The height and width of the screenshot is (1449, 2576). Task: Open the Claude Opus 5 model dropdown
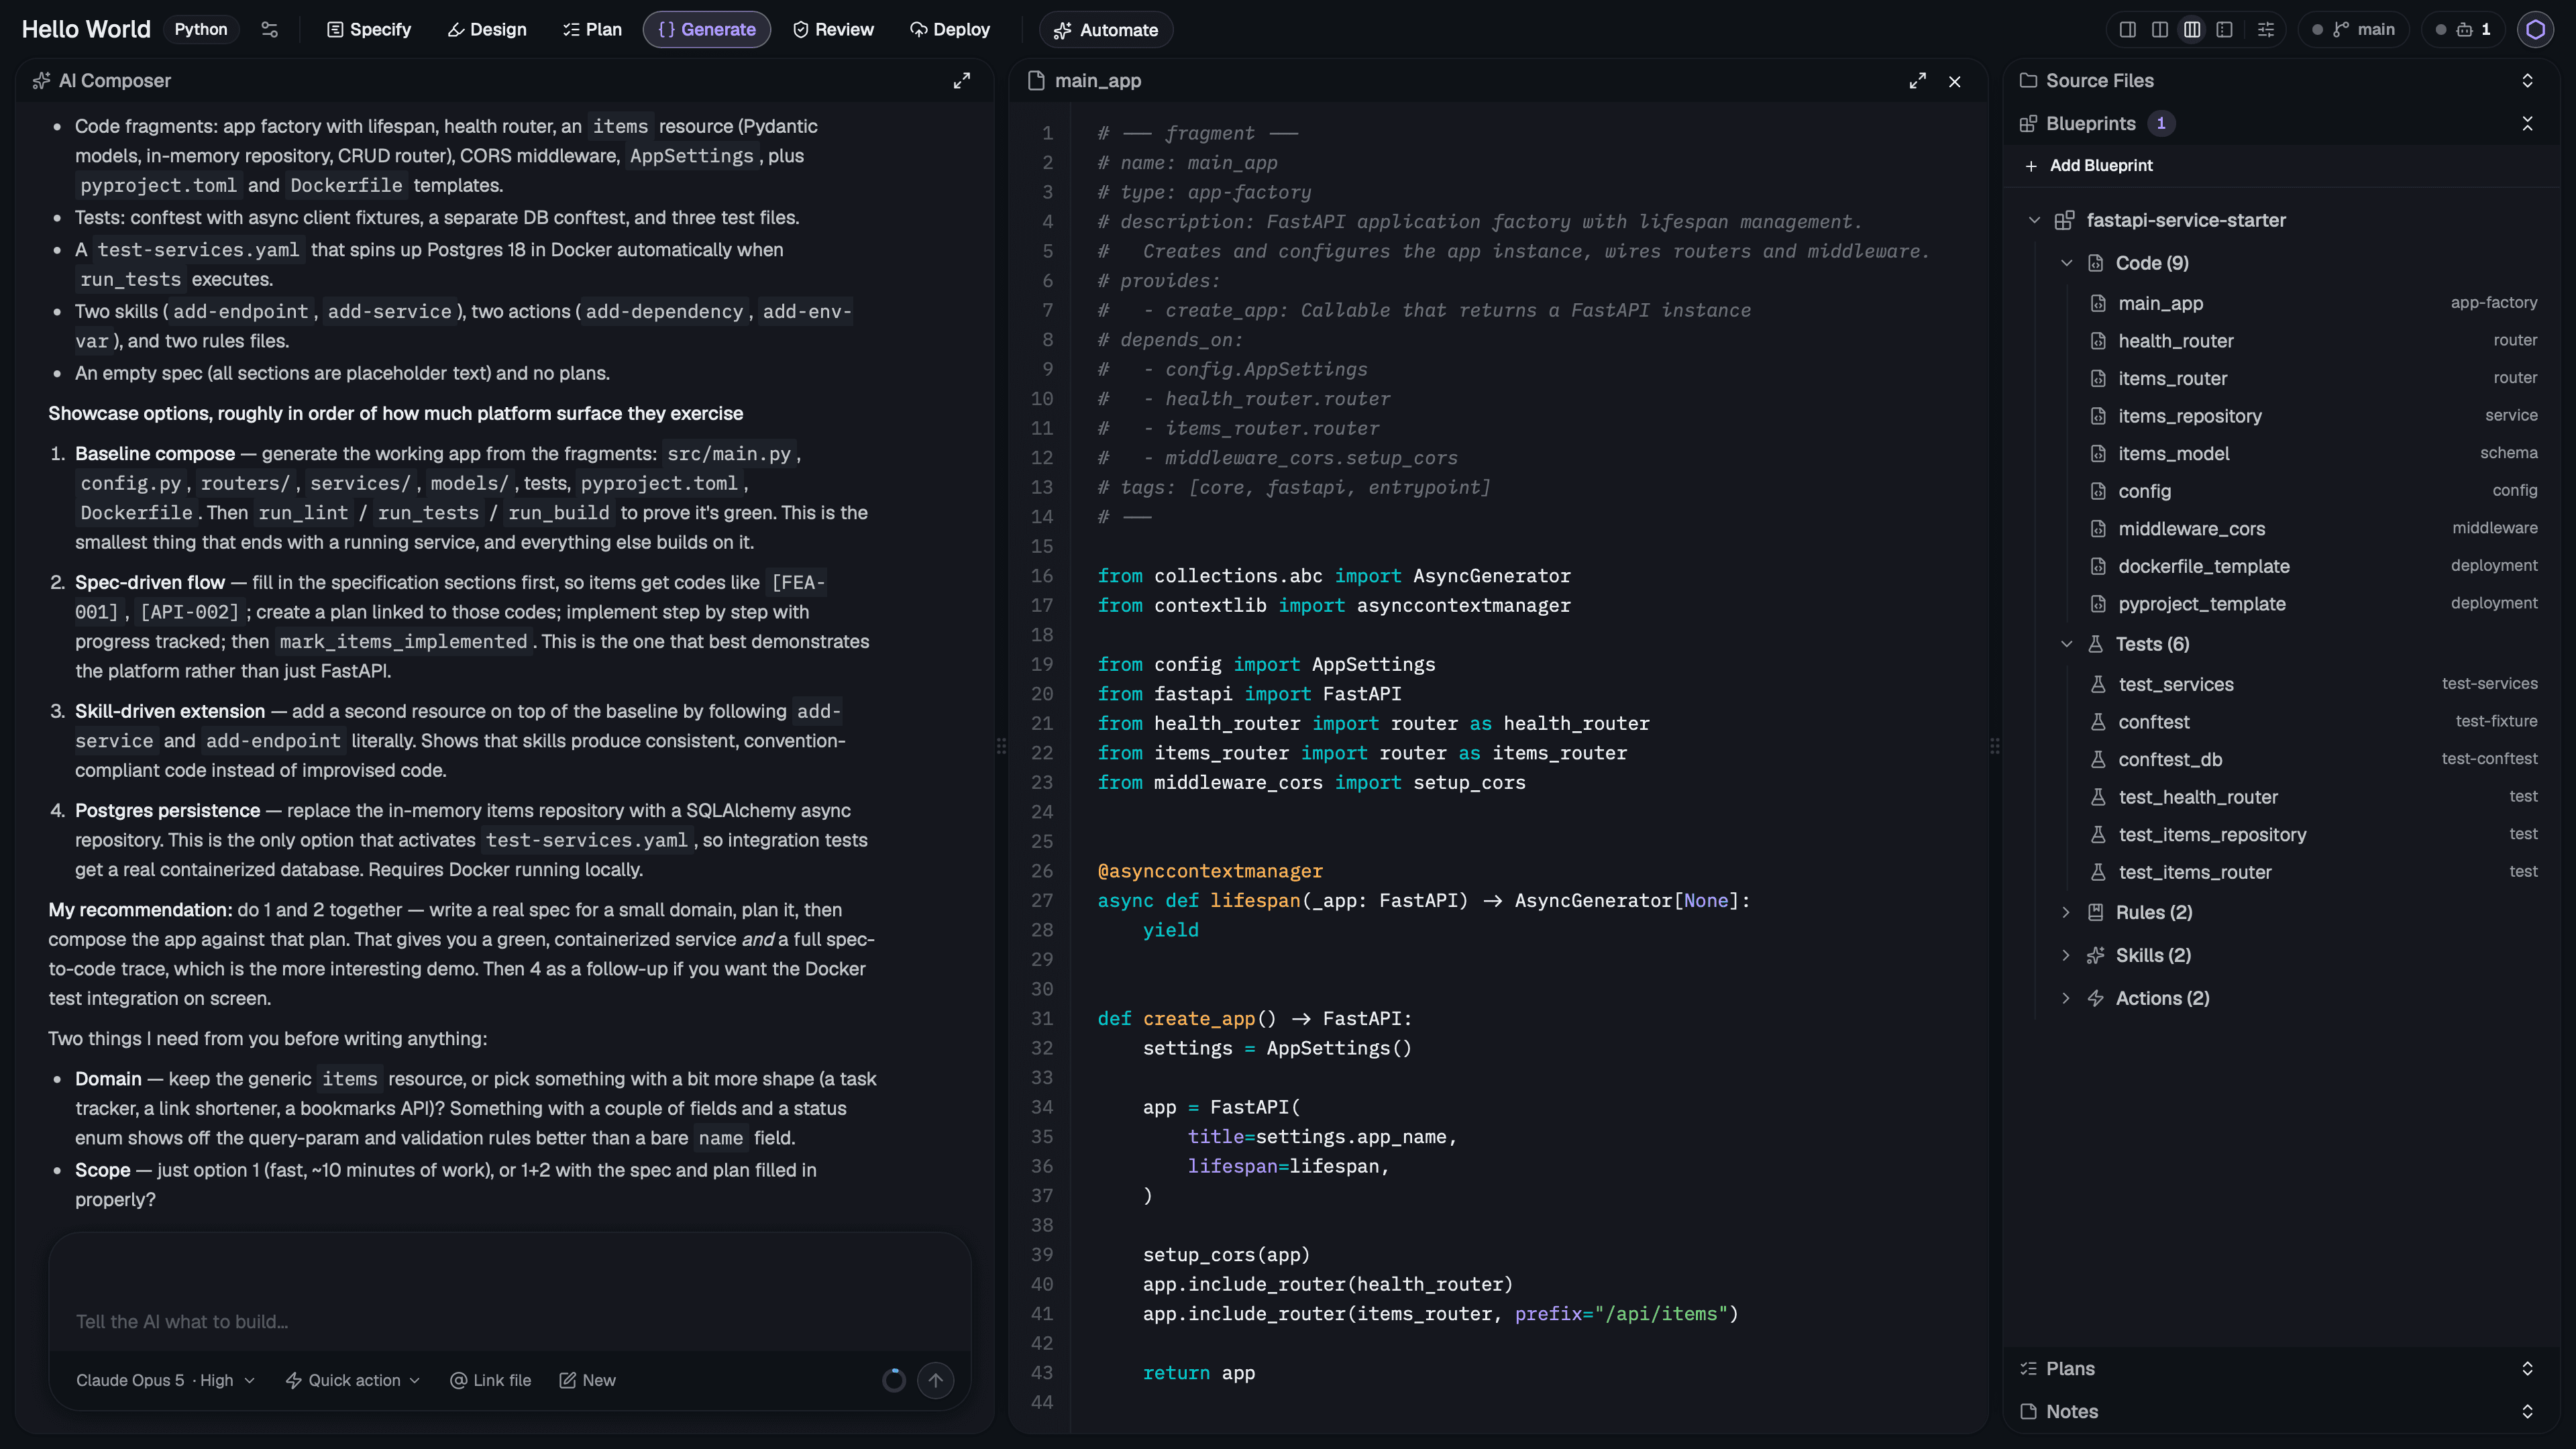click(166, 1380)
